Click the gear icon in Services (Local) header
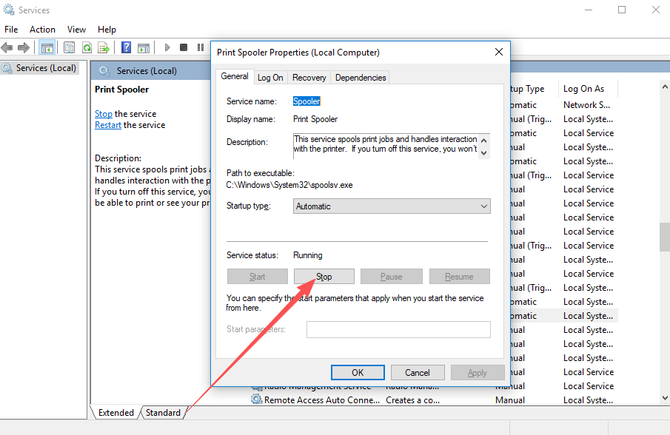 pos(104,71)
